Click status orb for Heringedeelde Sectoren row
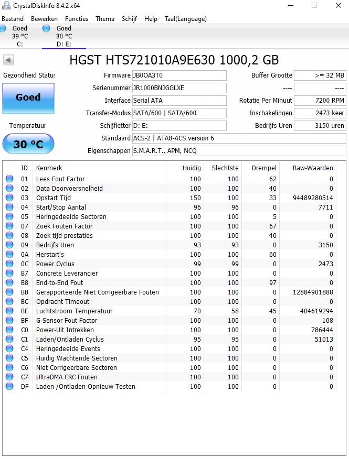349x459 pixels. (9, 216)
